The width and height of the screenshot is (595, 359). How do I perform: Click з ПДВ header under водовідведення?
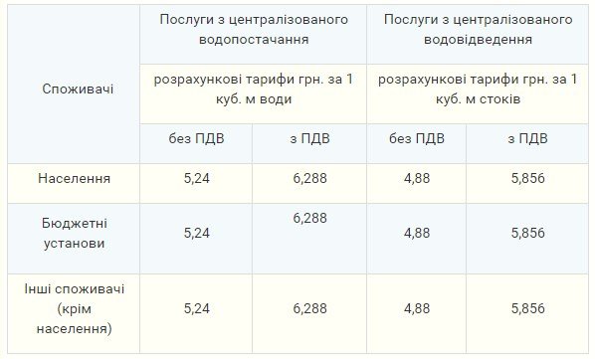click(x=527, y=139)
